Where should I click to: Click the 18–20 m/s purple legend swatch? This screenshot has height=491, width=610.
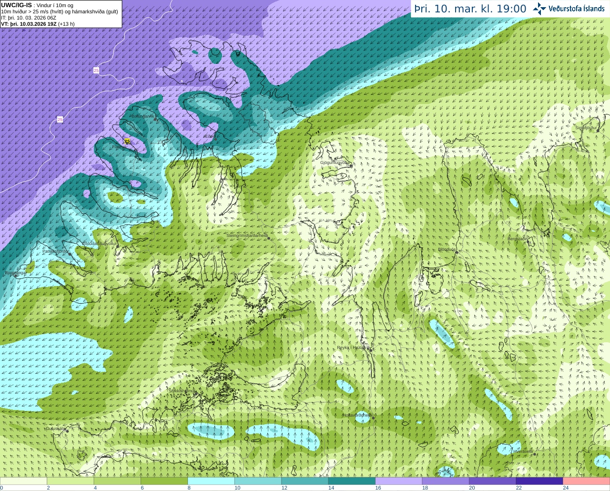pos(446,481)
